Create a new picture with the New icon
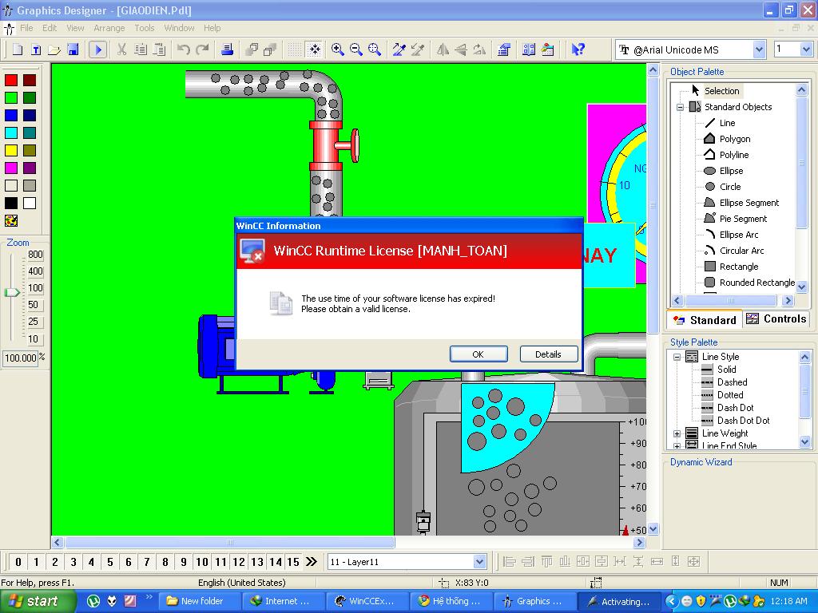Screen dimensions: 818x613 (x=18, y=50)
